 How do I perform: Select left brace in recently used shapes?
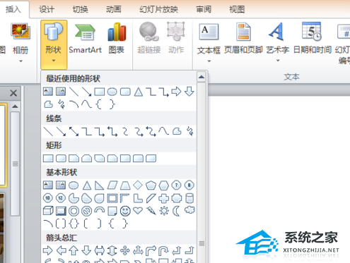99,104
